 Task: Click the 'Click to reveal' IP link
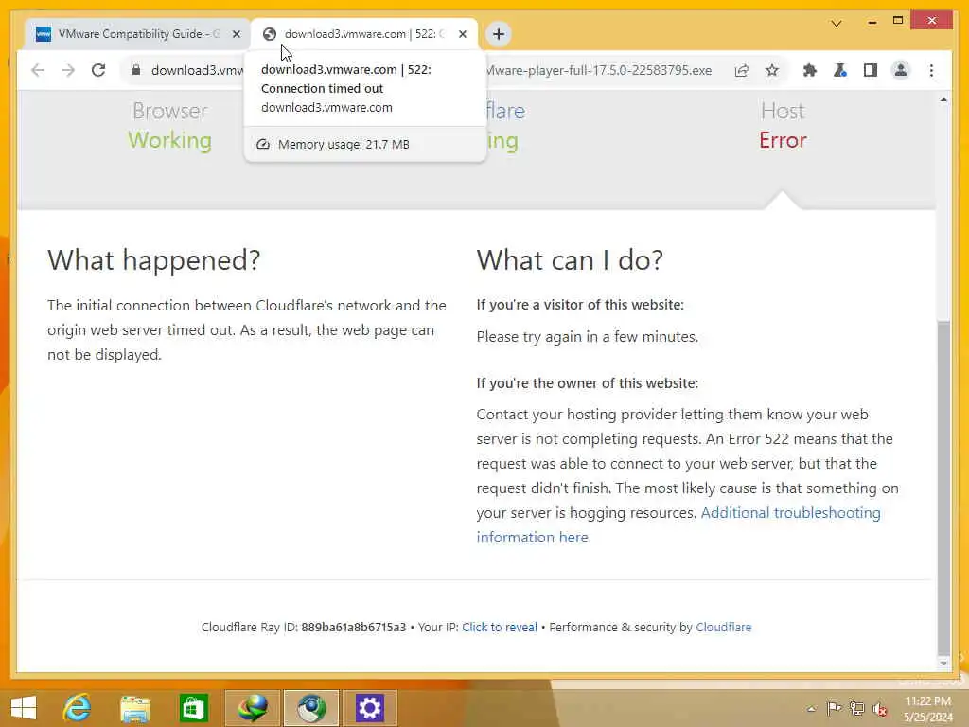(500, 627)
